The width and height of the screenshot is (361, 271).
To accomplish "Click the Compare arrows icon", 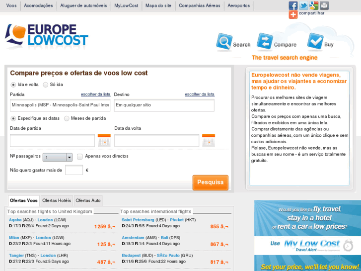I will click(265, 41).
